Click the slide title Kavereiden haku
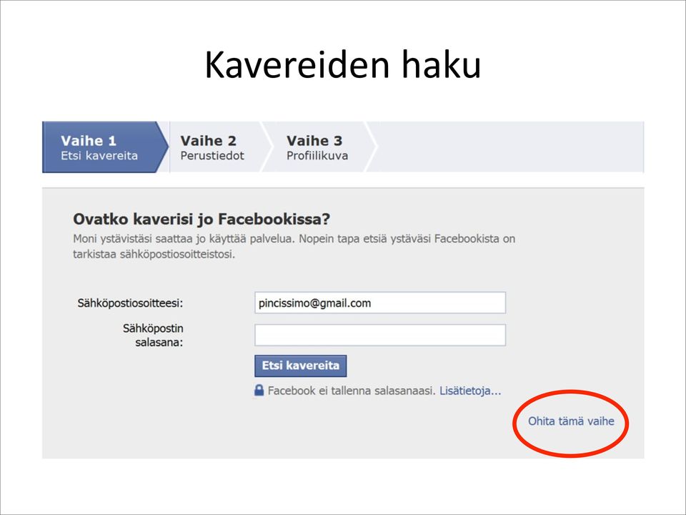 pyautogui.click(x=343, y=65)
